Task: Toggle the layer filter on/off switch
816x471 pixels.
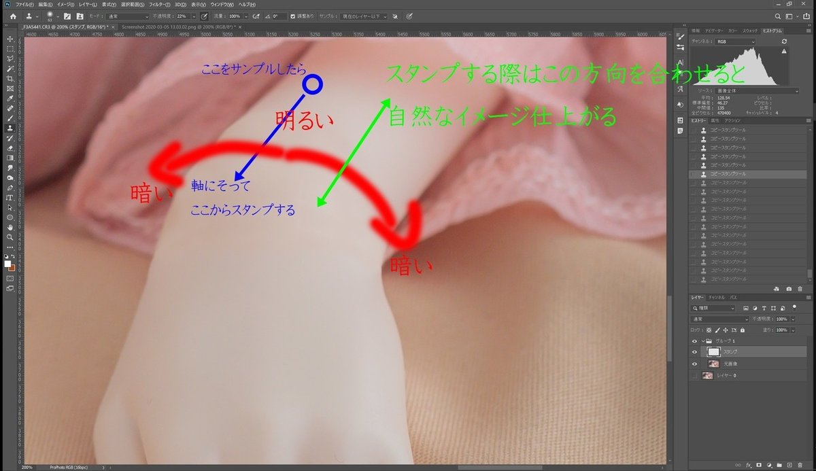Action: tap(794, 308)
